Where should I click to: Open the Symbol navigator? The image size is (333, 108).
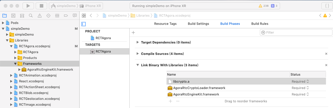(22, 15)
